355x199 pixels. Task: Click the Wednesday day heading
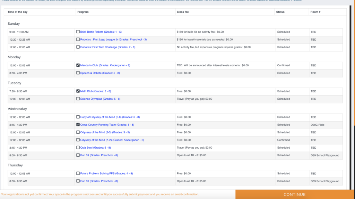click(x=17, y=109)
